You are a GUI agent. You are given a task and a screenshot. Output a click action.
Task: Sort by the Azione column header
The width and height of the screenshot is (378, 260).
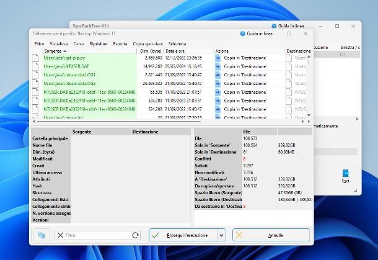249,51
